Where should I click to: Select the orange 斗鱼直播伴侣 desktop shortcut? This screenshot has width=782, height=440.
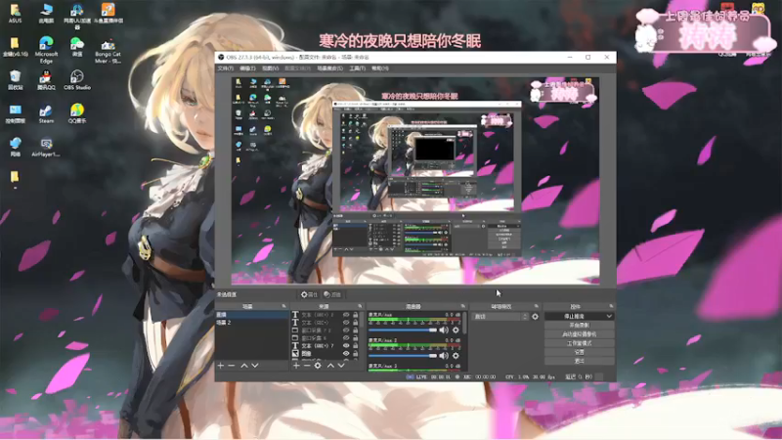pyautogui.click(x=109, y=14)
